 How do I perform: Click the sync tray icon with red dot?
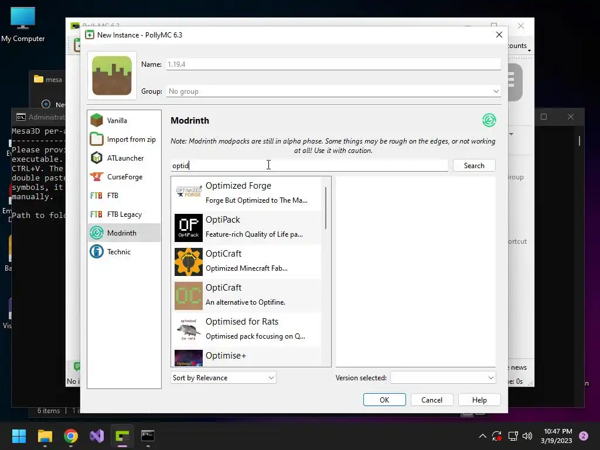(497, 436)
